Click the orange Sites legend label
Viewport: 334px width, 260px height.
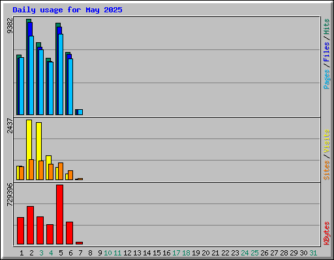(326, 170)
